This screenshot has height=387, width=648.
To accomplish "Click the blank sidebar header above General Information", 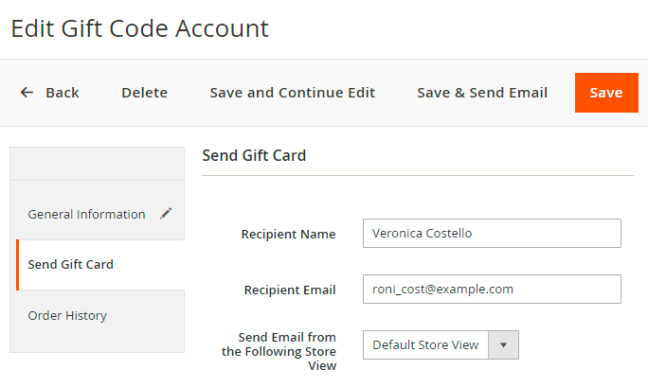I will 97,164.
